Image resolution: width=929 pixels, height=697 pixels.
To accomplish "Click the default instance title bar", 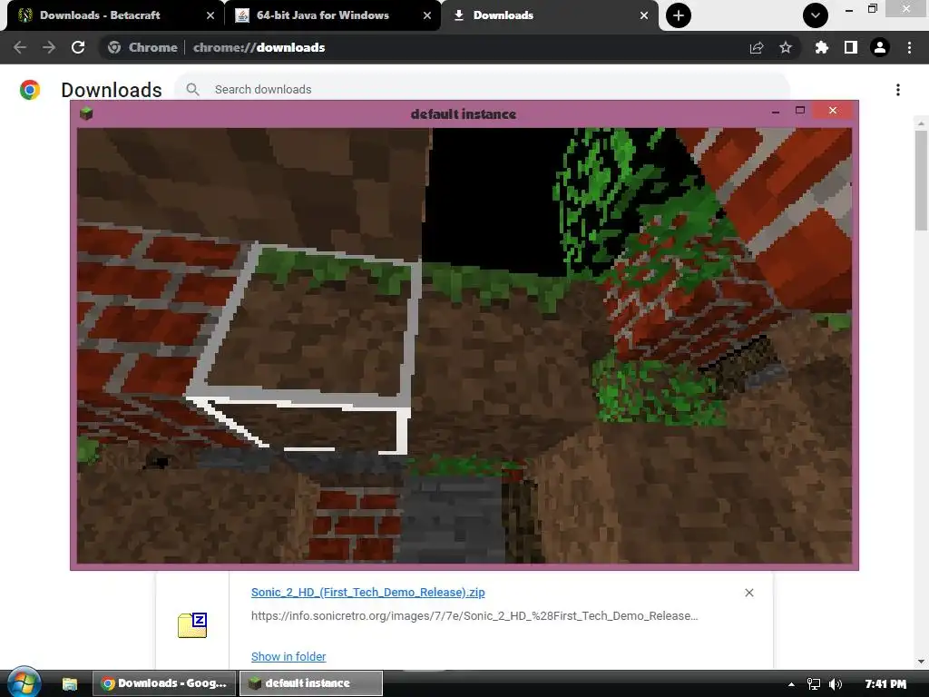I will [x=464, y=113].
